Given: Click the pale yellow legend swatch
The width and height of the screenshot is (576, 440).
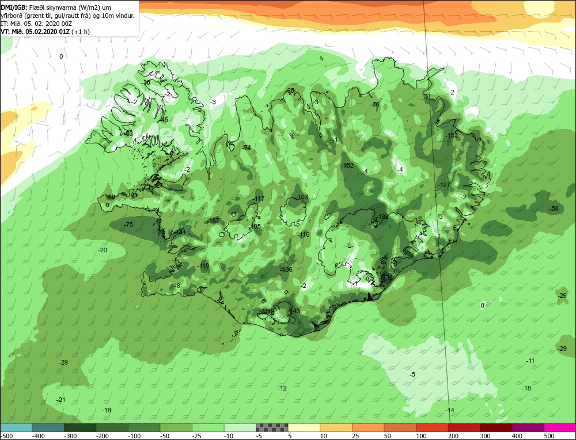Looking at the screenshot, I should [304, 427].
